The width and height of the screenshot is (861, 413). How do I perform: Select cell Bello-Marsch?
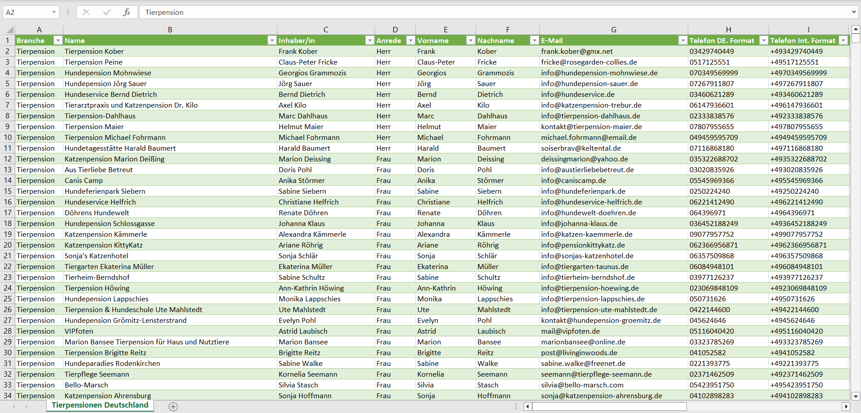(x=170, y=385)
